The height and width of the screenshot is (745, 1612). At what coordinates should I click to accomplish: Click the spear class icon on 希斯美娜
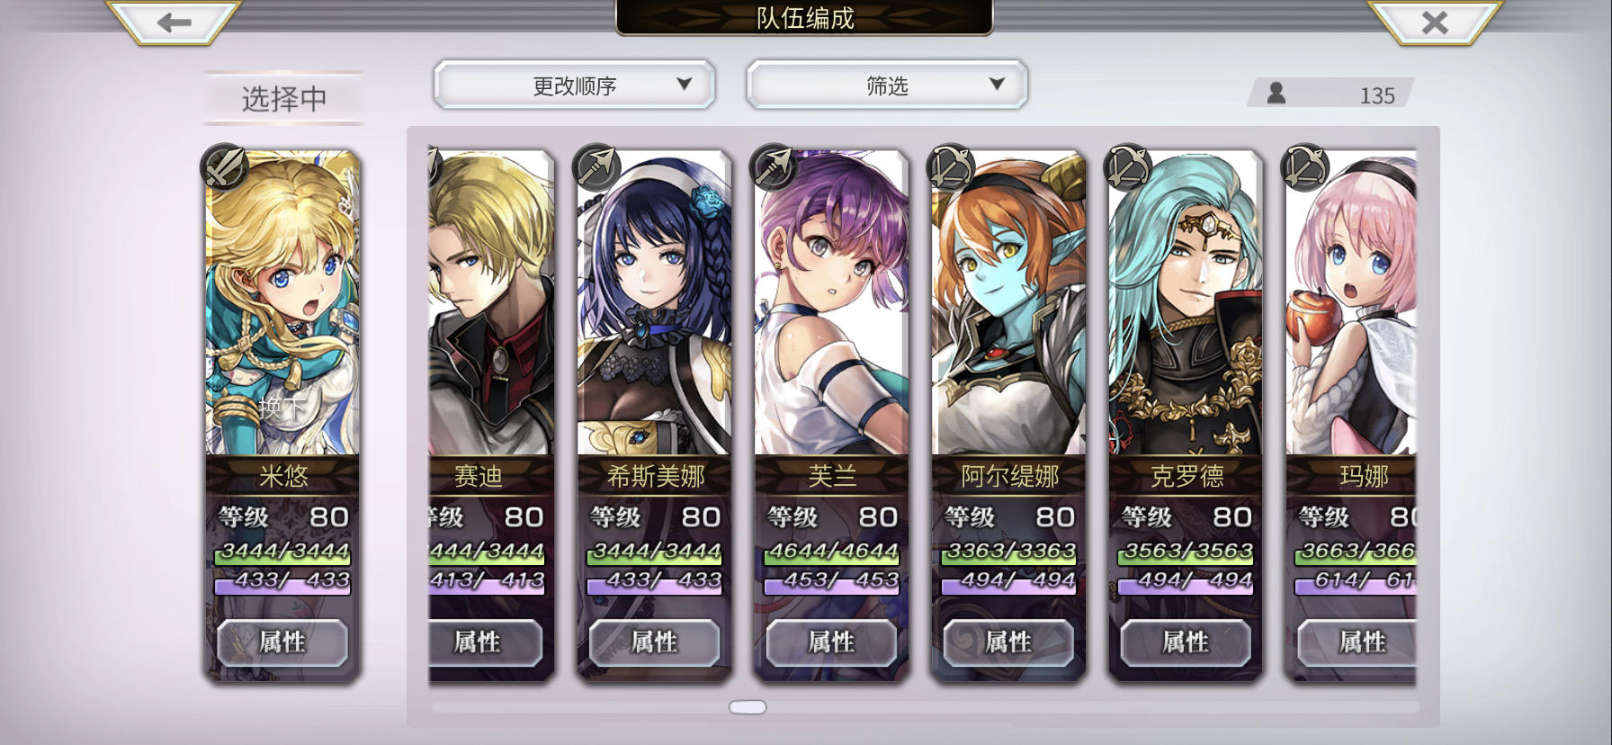pos(596,166)
